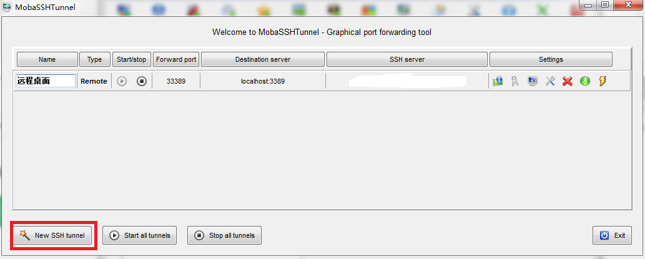Toggle autostart green running-man icon

(x=585, y=81)
